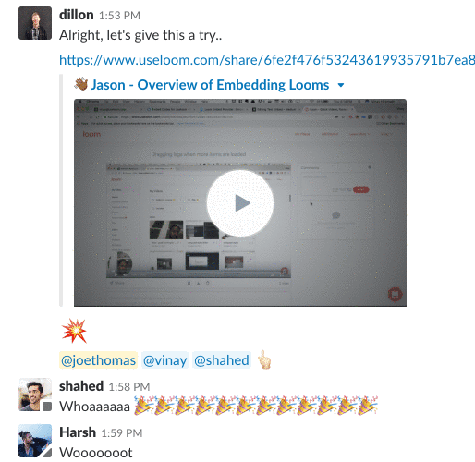Open the @shahed mention

222,360
